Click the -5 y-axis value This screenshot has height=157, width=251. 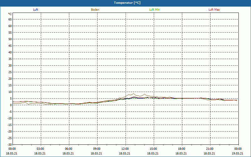(x=11, y=112)
